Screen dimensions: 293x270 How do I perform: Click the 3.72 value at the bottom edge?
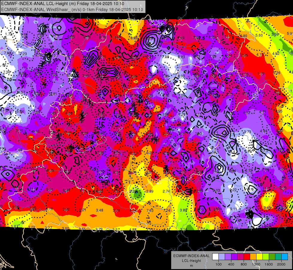click(x=99, y=229)
